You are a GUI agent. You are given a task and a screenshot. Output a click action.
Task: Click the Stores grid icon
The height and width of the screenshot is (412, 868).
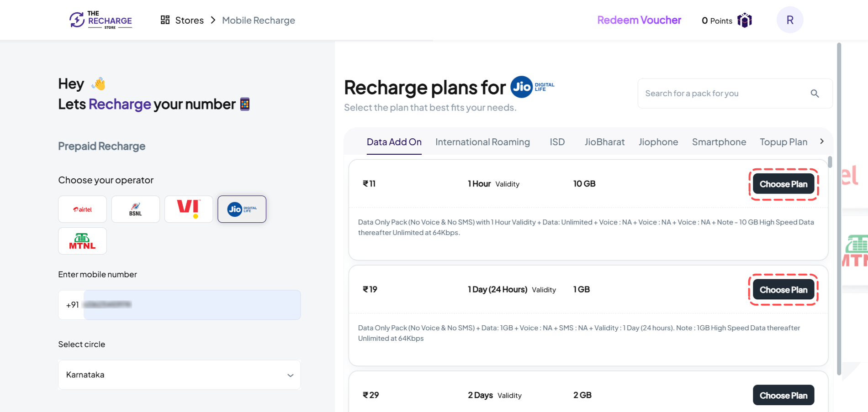point(165,20)
